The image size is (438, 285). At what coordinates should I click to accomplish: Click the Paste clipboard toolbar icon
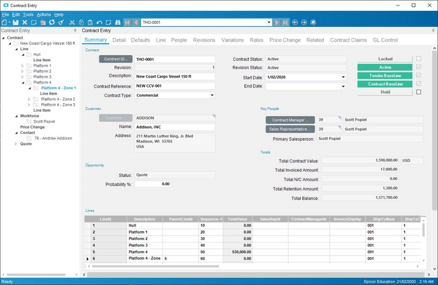tap(90, 22)
